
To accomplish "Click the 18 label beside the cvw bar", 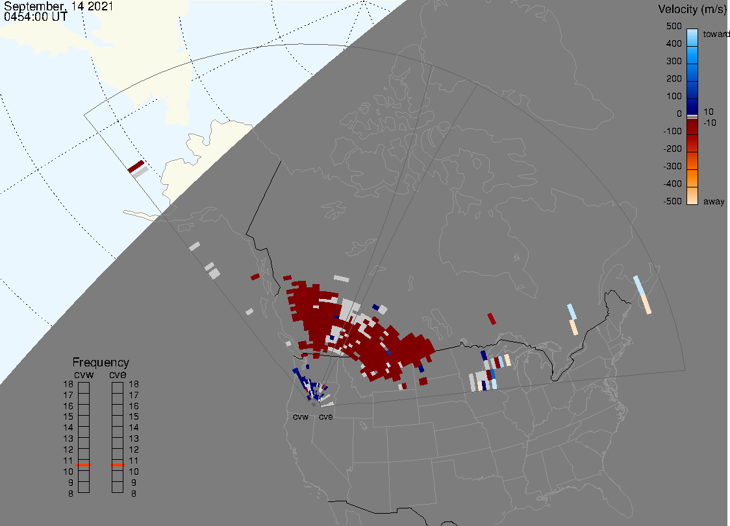I will (68, 384).
